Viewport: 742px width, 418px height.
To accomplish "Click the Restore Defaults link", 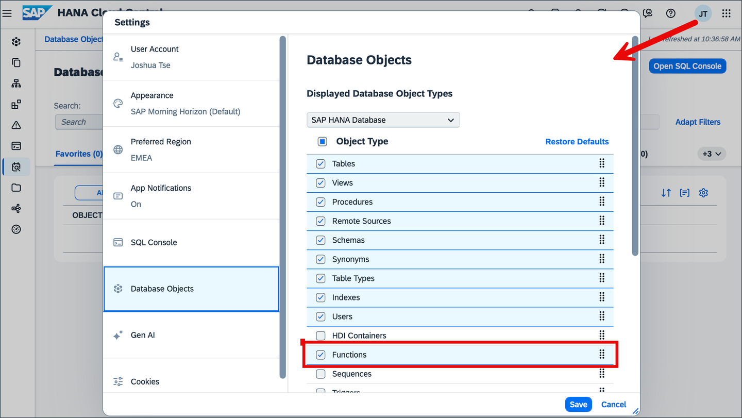I will pos(577,142).
